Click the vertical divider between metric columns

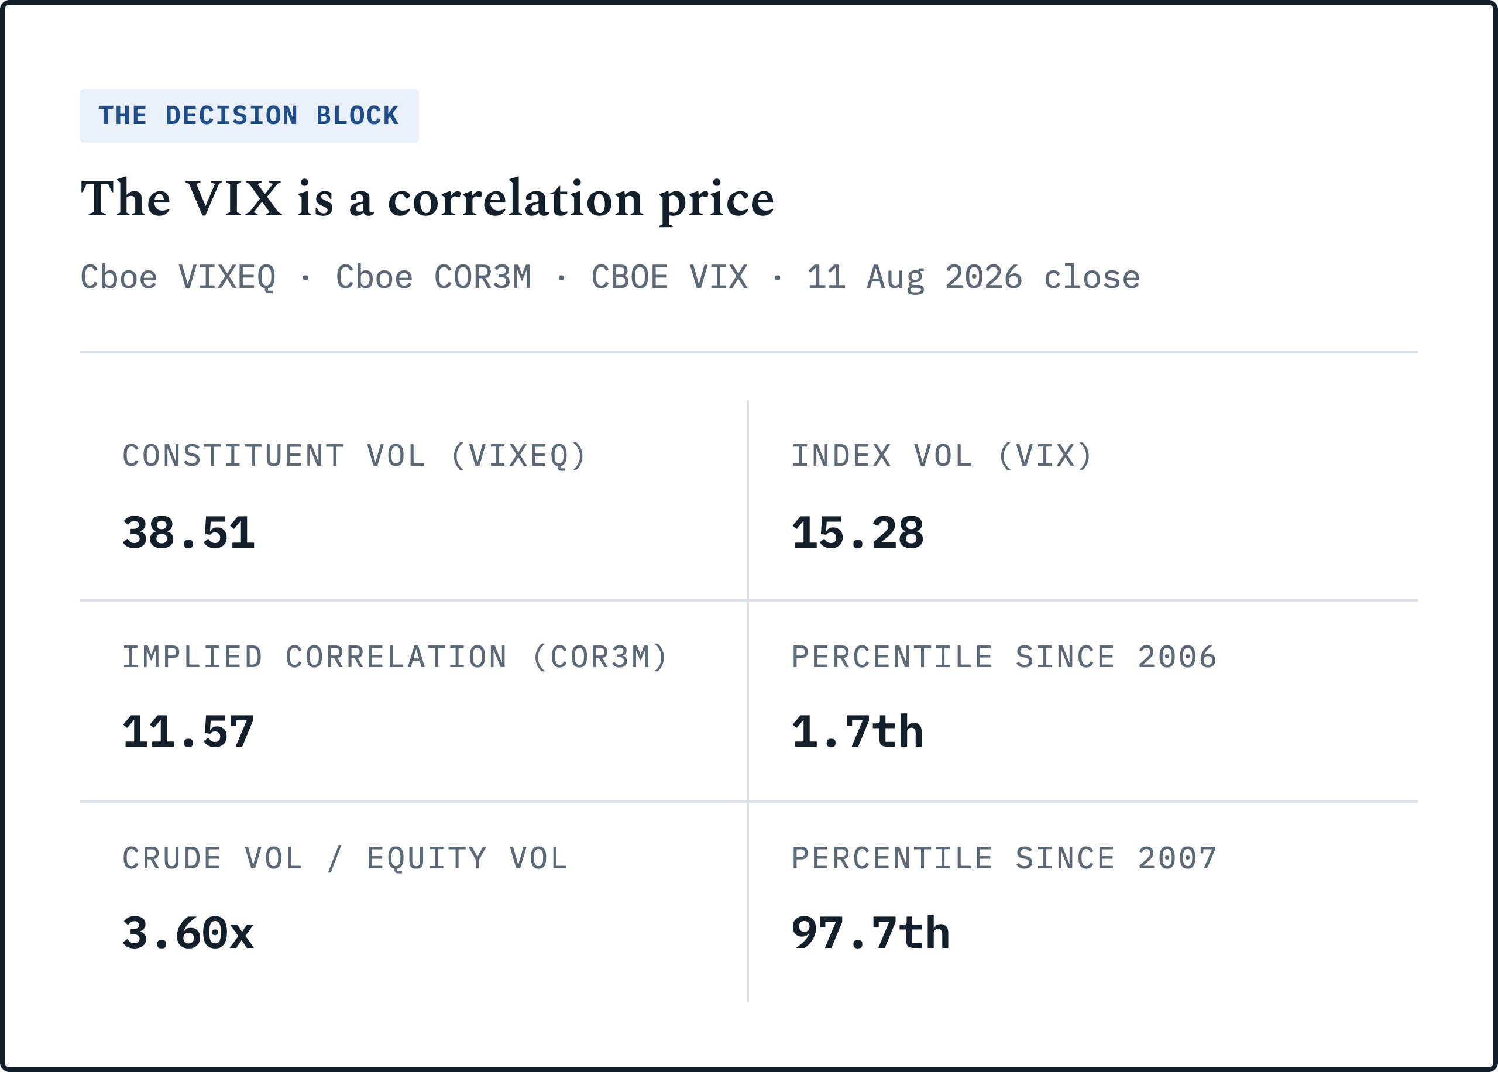pyautogui.click(x=748, y=701)
